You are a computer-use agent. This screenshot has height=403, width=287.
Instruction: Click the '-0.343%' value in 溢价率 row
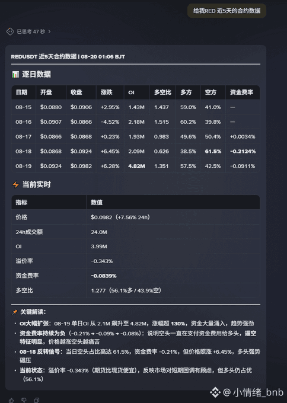101,261
